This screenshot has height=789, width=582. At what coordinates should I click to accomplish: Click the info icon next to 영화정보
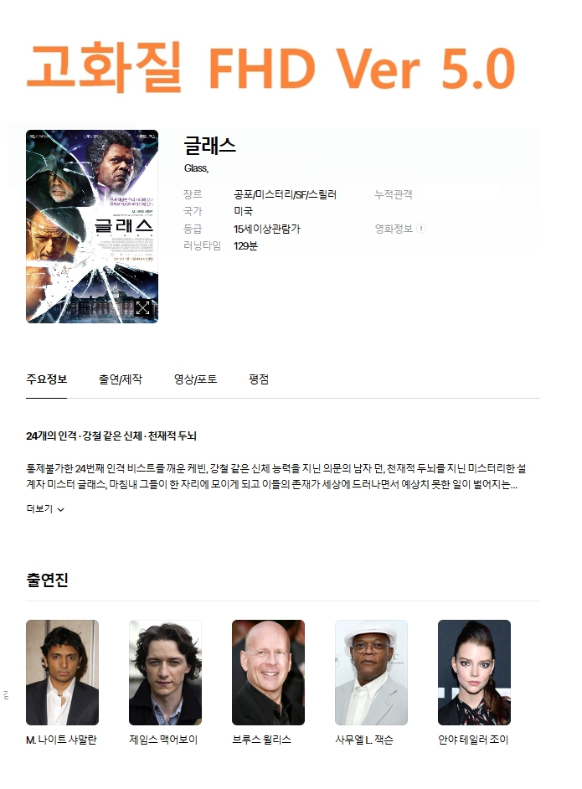click(421, 229)
